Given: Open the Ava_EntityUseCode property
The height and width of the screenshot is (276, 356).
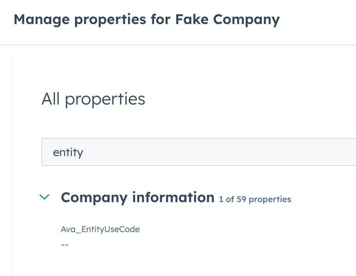Looking at the screenshot, I should (100, 229).
